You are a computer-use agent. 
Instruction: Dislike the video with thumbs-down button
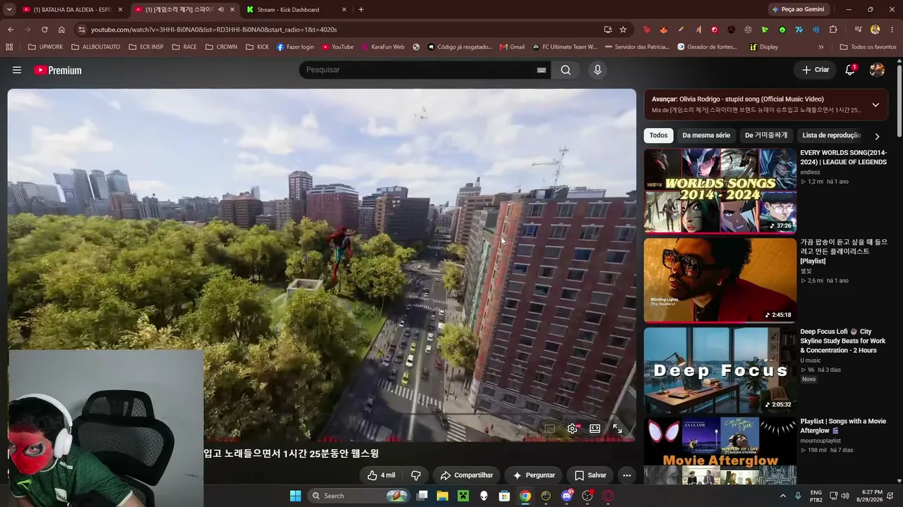[x=416, y=475]
